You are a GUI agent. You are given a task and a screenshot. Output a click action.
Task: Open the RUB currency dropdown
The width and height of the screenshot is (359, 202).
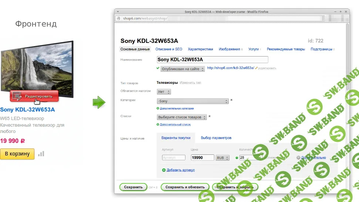click(221, 158)
